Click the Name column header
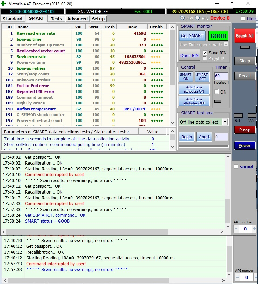 (43, 27)
